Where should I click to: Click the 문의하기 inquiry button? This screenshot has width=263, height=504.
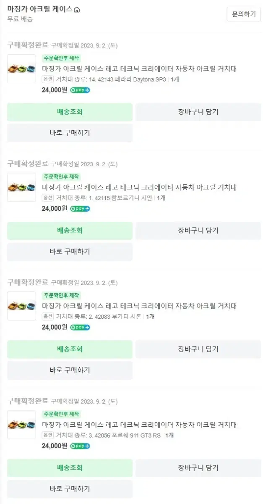tap(244, 14)
